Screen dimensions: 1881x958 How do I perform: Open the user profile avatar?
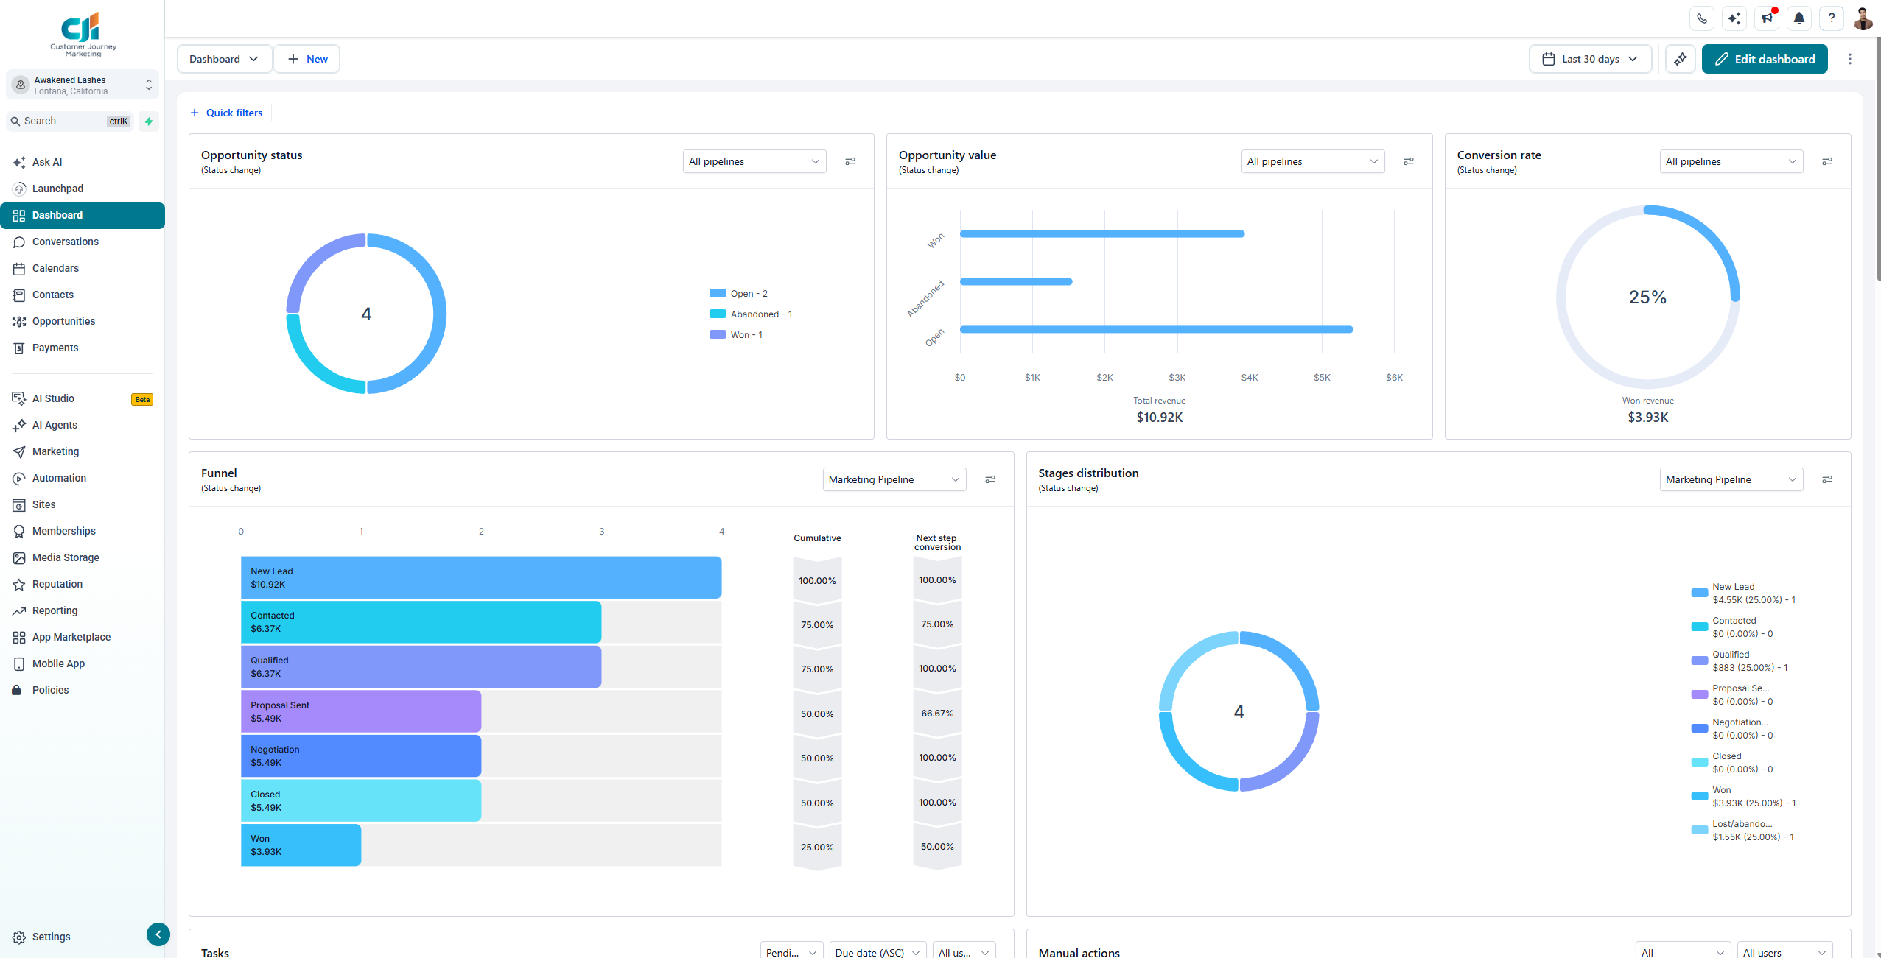point(1863,18)
